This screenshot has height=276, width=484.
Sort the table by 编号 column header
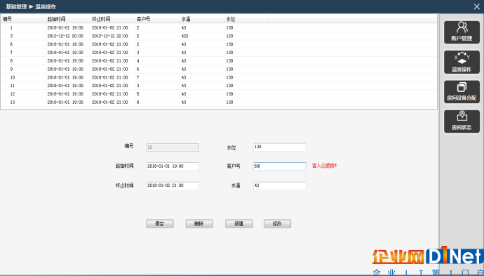[x=23, y=19]
